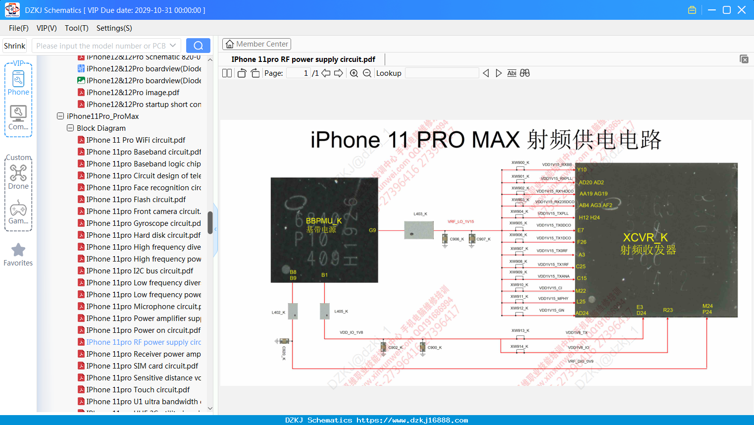The width and height of the screenshot is (754, 425).
Task: Zoom out of the PDF
Action: 367,73
